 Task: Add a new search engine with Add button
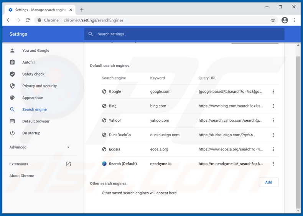pyautogui.click(x=268, y=182)
